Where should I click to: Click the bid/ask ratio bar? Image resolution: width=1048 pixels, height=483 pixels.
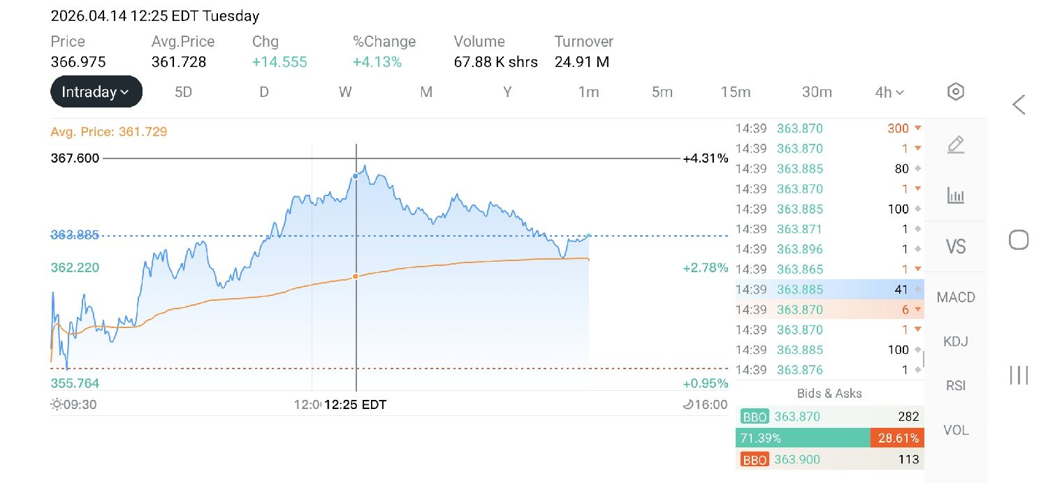[829, 438]
